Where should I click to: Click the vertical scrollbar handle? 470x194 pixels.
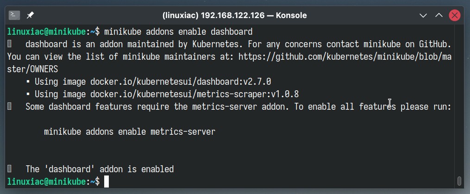(459, 181)
